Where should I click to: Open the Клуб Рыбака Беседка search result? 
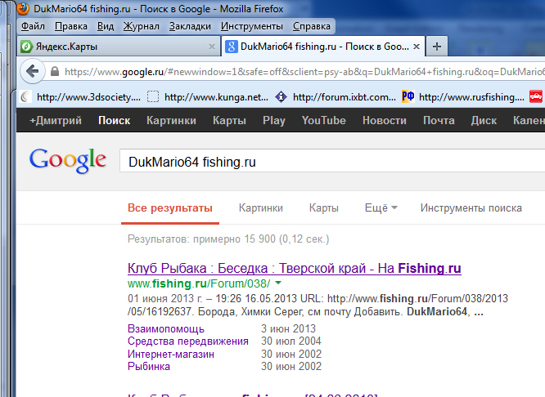[x=295, y=268]
